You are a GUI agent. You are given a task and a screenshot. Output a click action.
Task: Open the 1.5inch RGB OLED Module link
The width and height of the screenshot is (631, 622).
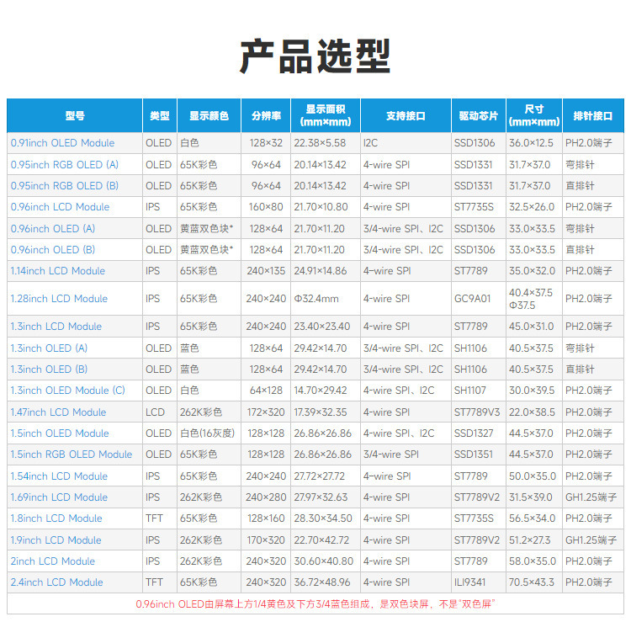(x=72, y=455)
